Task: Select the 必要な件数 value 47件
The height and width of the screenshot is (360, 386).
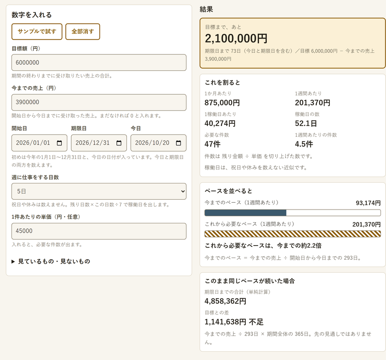Action: [x=212, y=144]
